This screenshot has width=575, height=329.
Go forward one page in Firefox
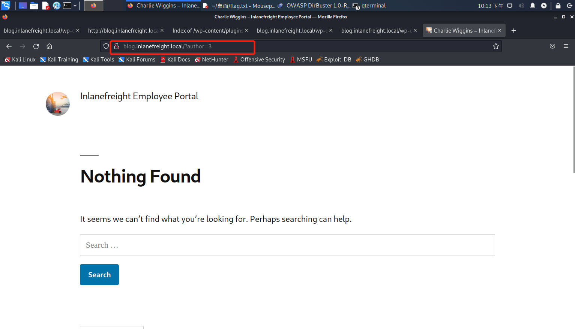click(23, 46)
